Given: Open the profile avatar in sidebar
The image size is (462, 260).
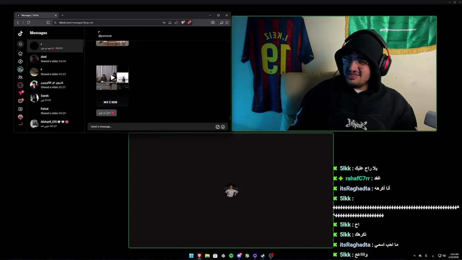Looking at the screenshot, I should coord(21,117).
